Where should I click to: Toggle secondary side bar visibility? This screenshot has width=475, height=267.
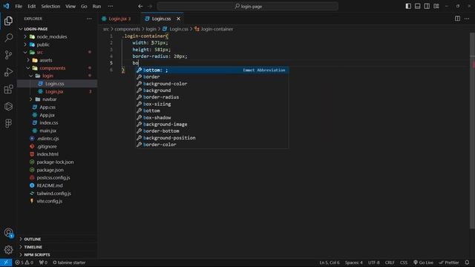pyautogui.click(x=427, y=6)
